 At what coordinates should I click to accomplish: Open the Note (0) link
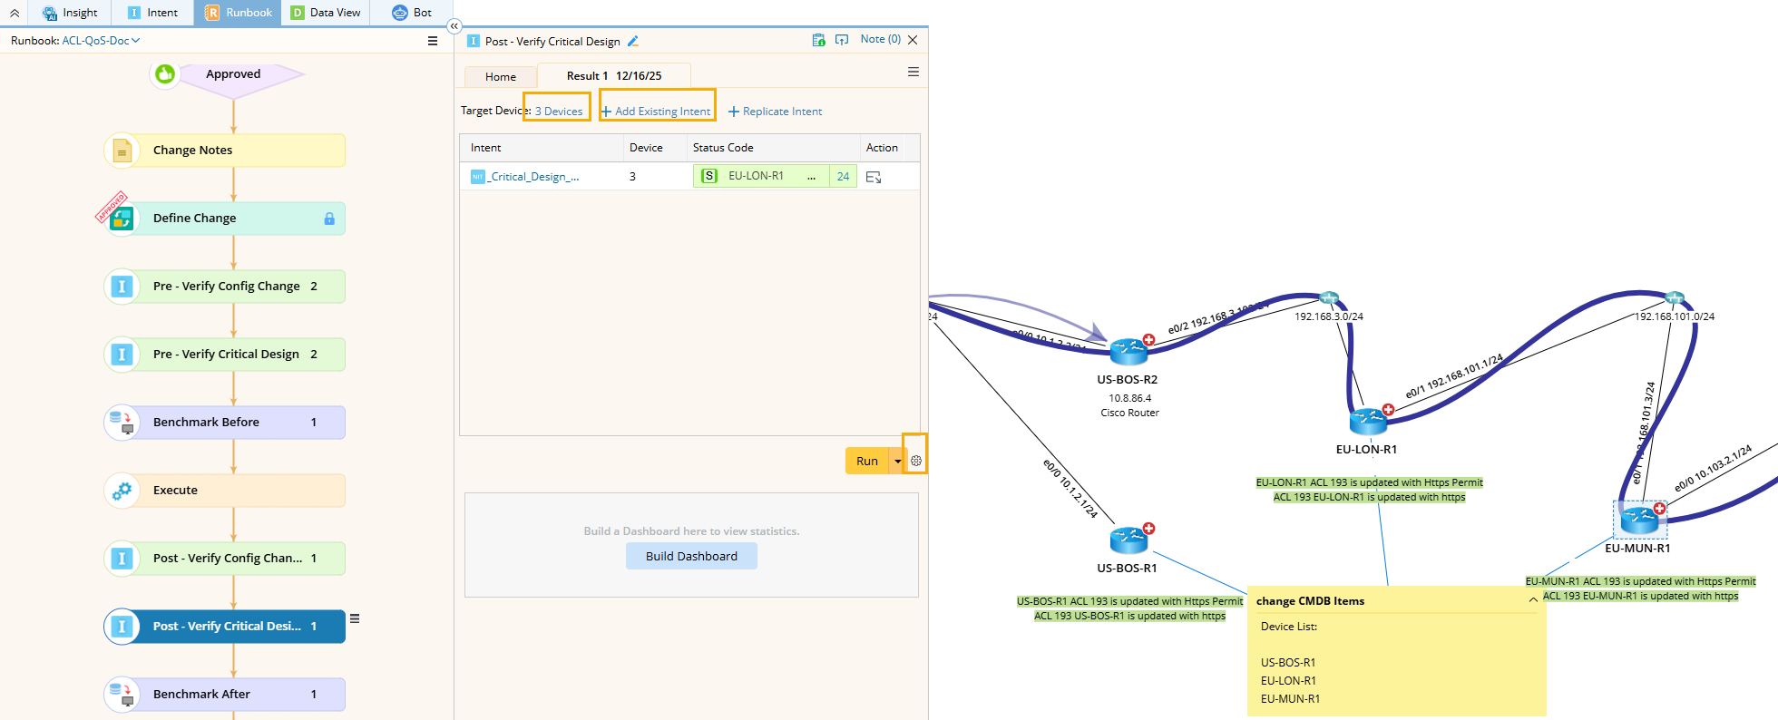click(x=881, y=39)
